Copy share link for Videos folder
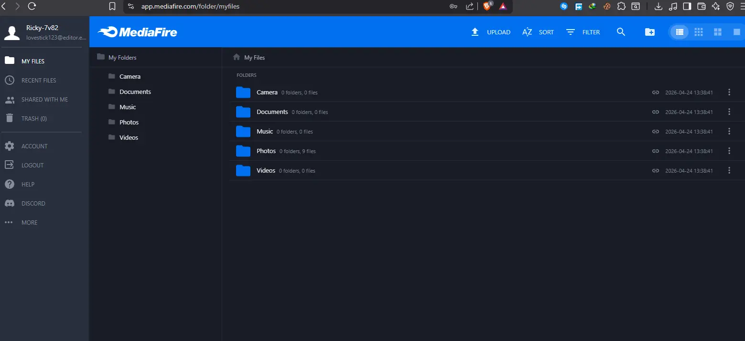 (x=656, y=170)
